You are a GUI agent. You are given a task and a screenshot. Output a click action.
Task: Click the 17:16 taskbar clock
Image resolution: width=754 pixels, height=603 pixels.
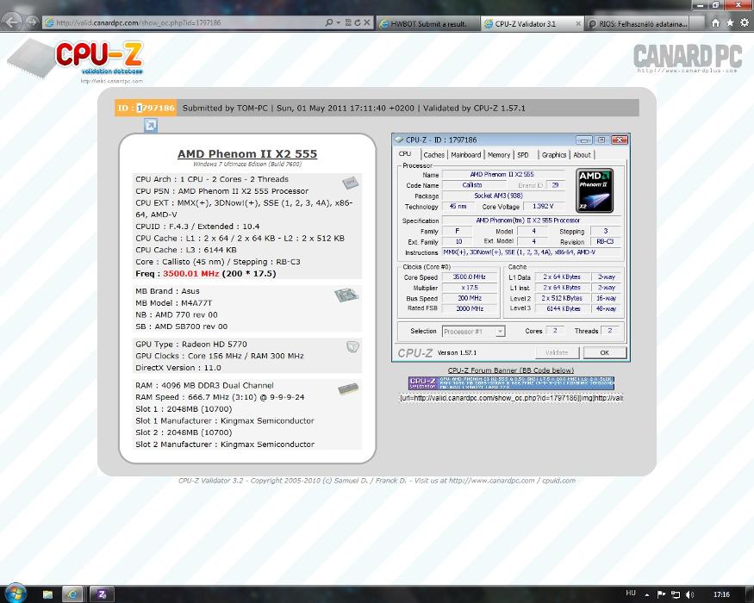tap(721, 595)
